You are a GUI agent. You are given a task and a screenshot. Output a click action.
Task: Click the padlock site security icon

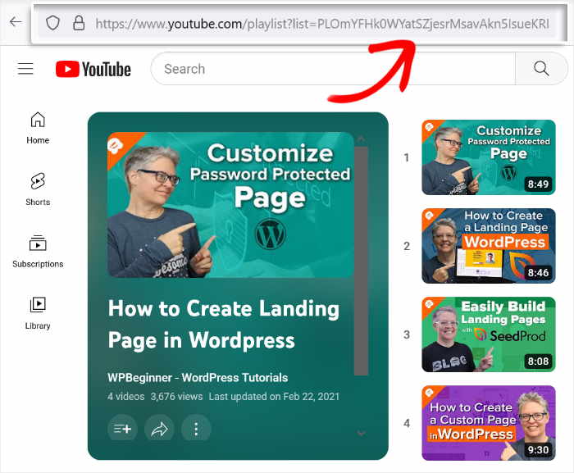[78, 23]
